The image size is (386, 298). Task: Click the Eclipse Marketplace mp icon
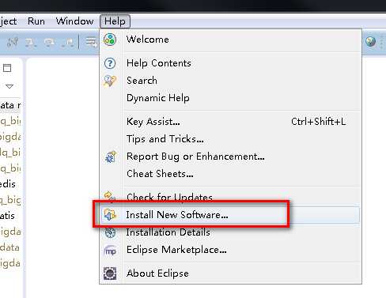110,251
